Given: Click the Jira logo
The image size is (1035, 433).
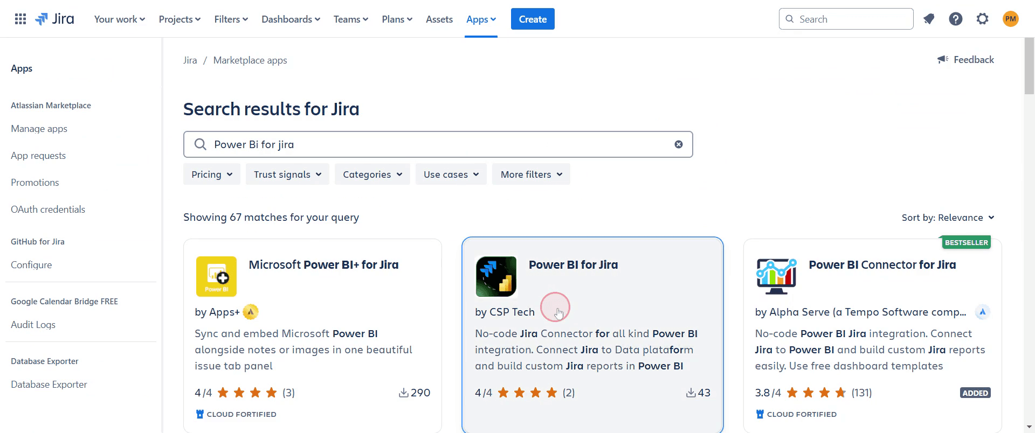Looking at the screenshot, I should click(x=54, y=19).
